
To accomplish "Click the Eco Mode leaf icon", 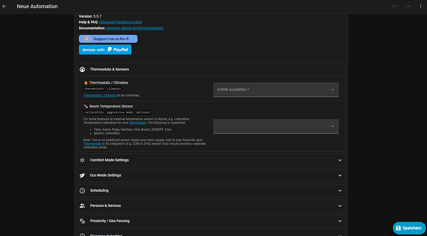I will (x=82, y=175).
